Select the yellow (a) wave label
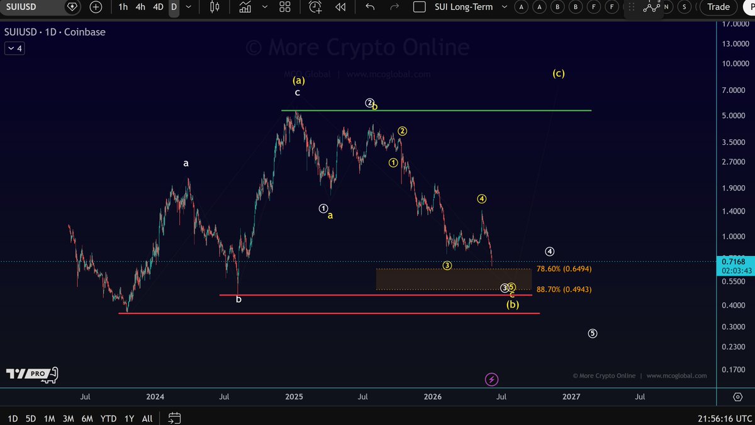Screen dimensions: 755x425 (x=298, y=80)
